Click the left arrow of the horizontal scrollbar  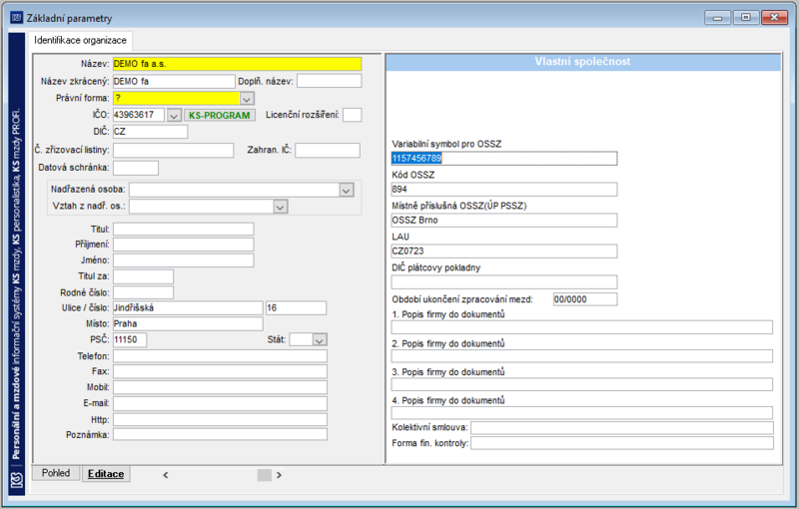pos(166,475)
